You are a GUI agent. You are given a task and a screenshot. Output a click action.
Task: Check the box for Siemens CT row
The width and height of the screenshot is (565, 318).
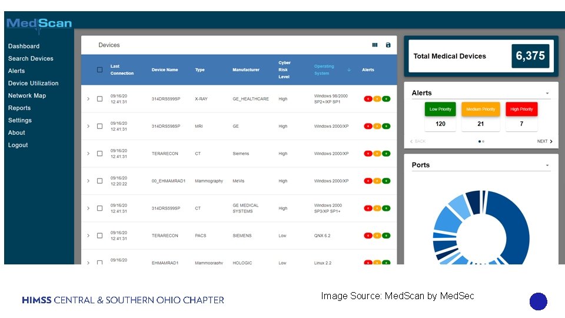pyautogui.click(x=100, y=154)
